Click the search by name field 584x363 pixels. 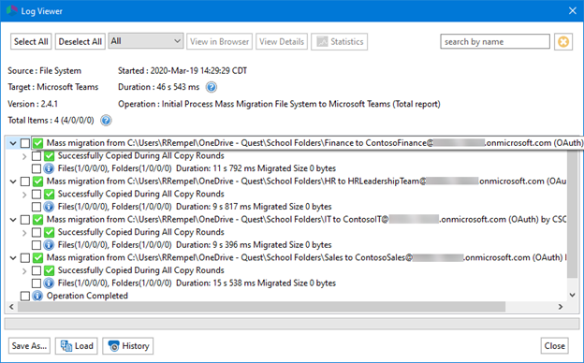click(x=494, y=42)
